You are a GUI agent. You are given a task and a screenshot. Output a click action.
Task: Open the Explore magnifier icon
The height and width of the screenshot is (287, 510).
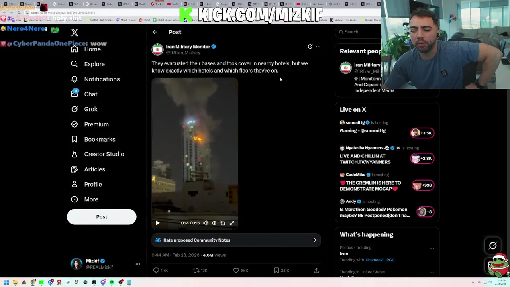[75, 64]
